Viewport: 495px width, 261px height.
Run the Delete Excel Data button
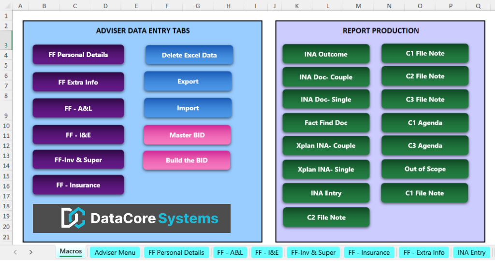point(189,55)
